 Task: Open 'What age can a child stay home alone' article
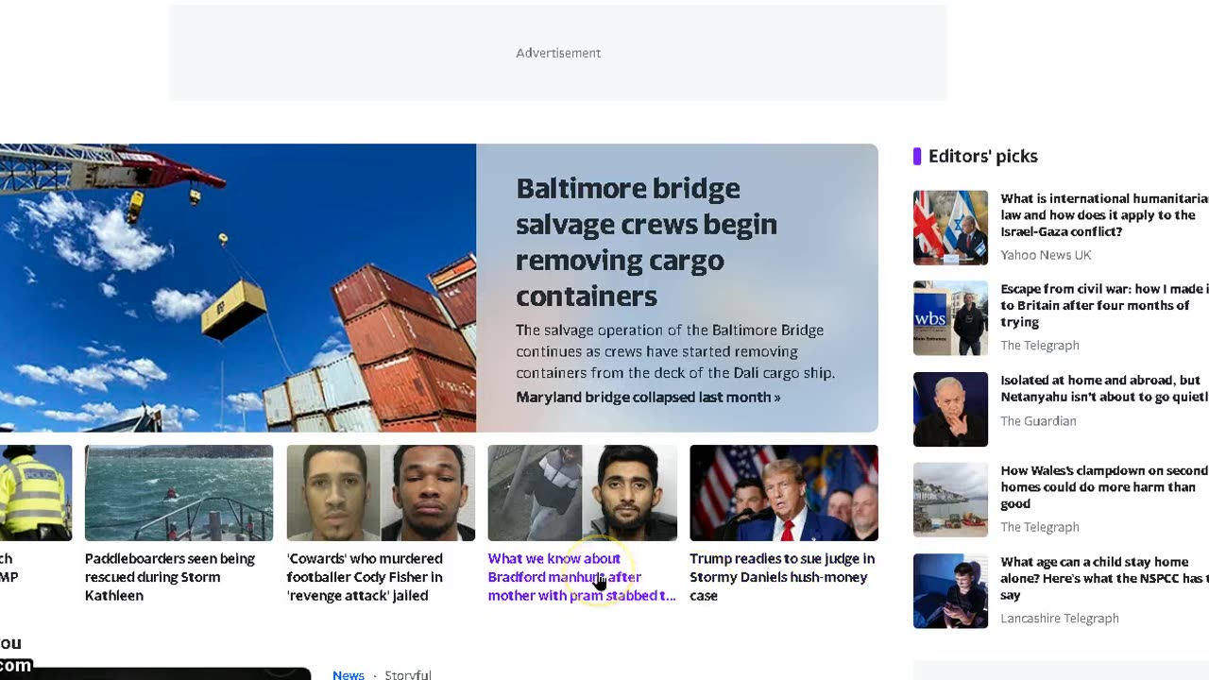1104,578
